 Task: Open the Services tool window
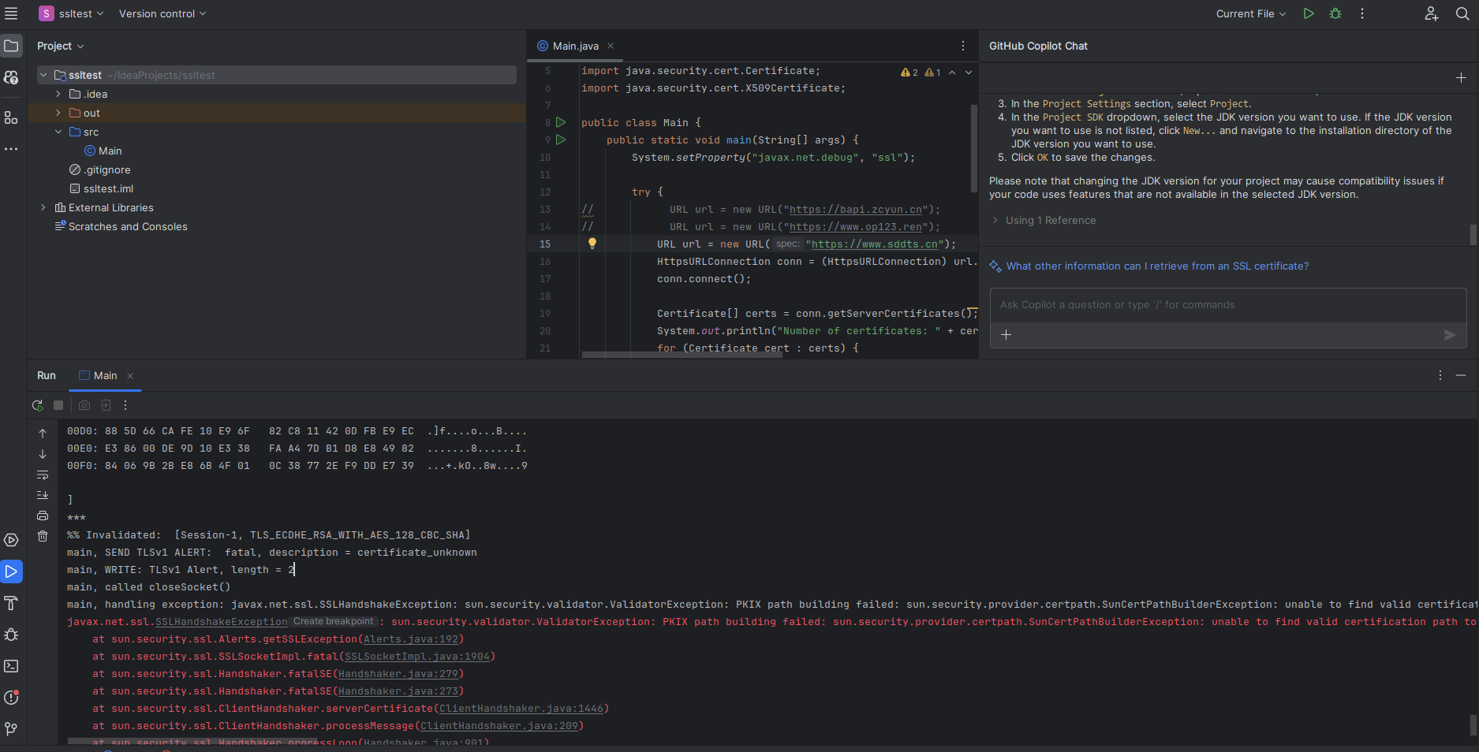tap(11, 540)
